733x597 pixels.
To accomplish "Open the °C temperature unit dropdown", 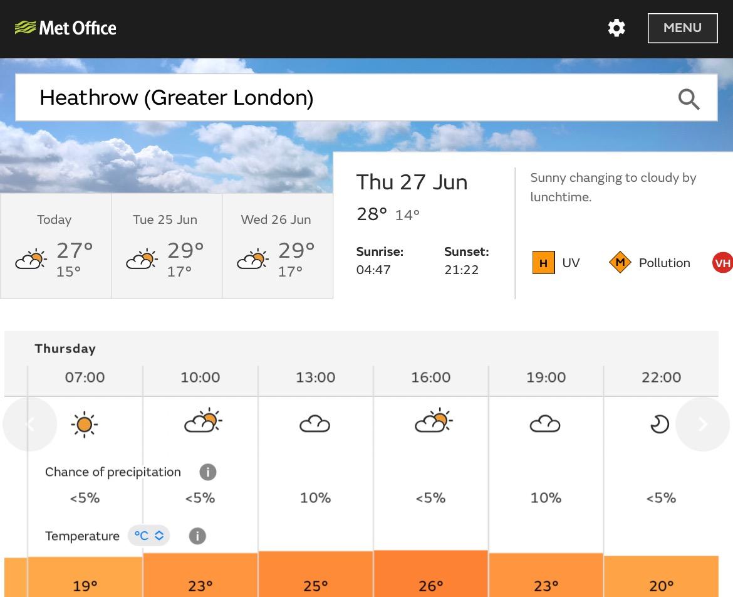I will pyautogui.click(x=148, y=536).
